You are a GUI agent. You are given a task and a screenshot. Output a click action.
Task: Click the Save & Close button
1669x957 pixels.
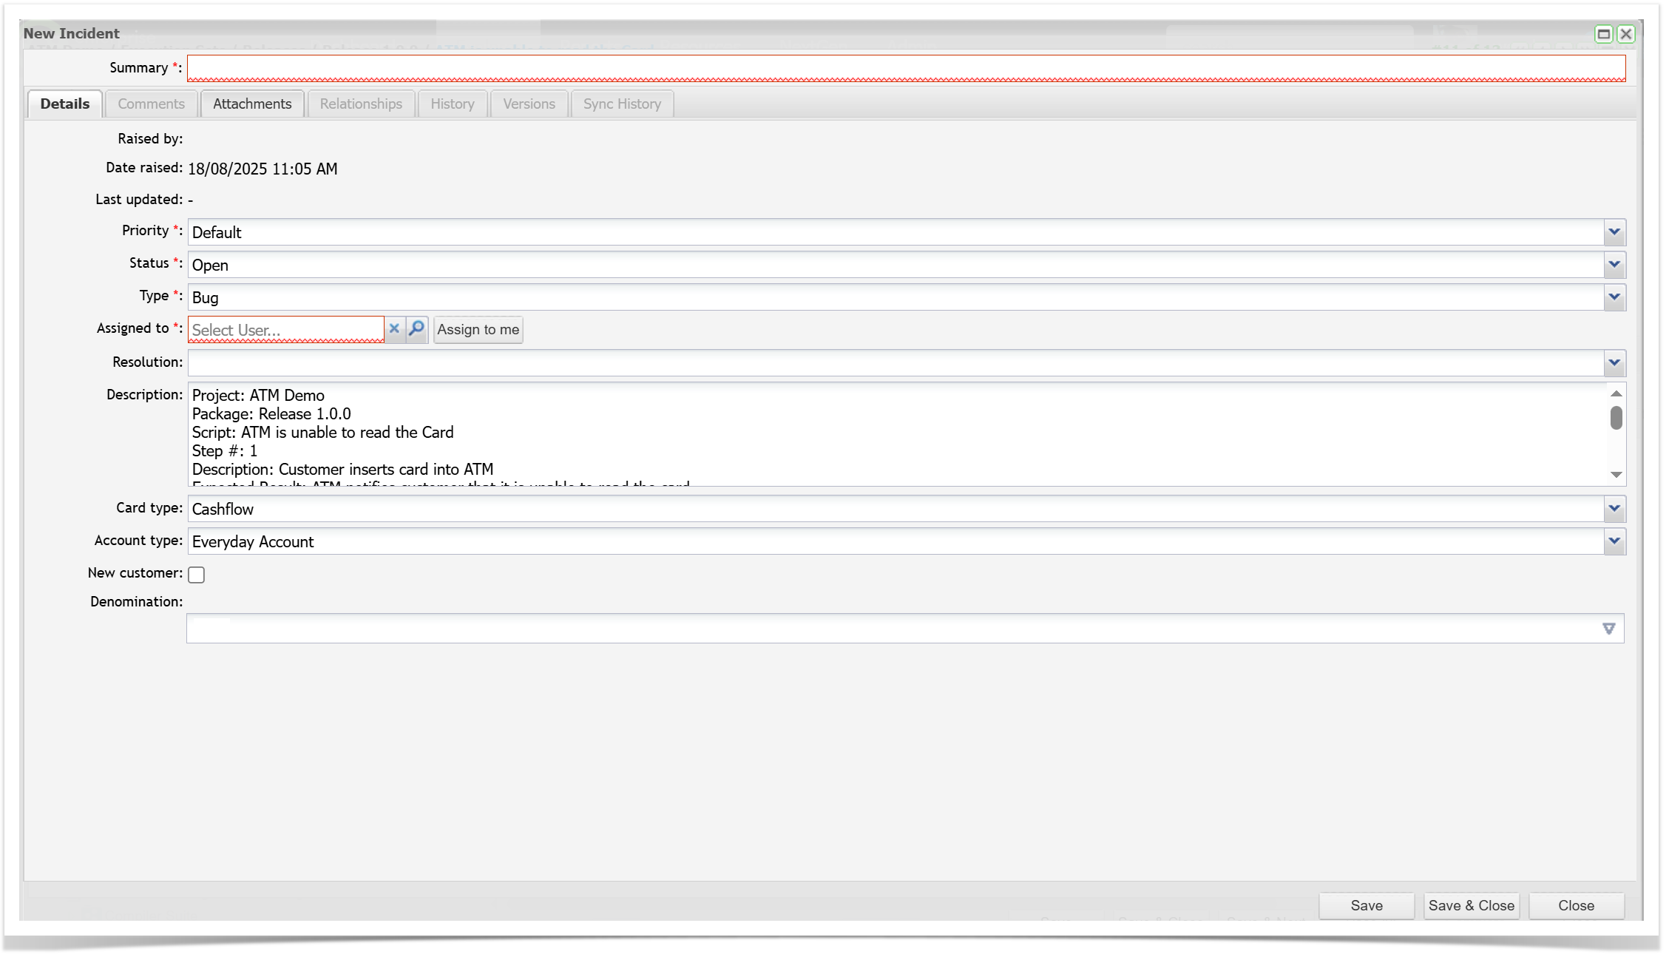tap(1471, 905)
